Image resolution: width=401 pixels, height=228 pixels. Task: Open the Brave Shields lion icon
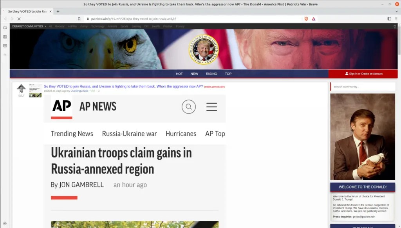(x=306, y=19)
